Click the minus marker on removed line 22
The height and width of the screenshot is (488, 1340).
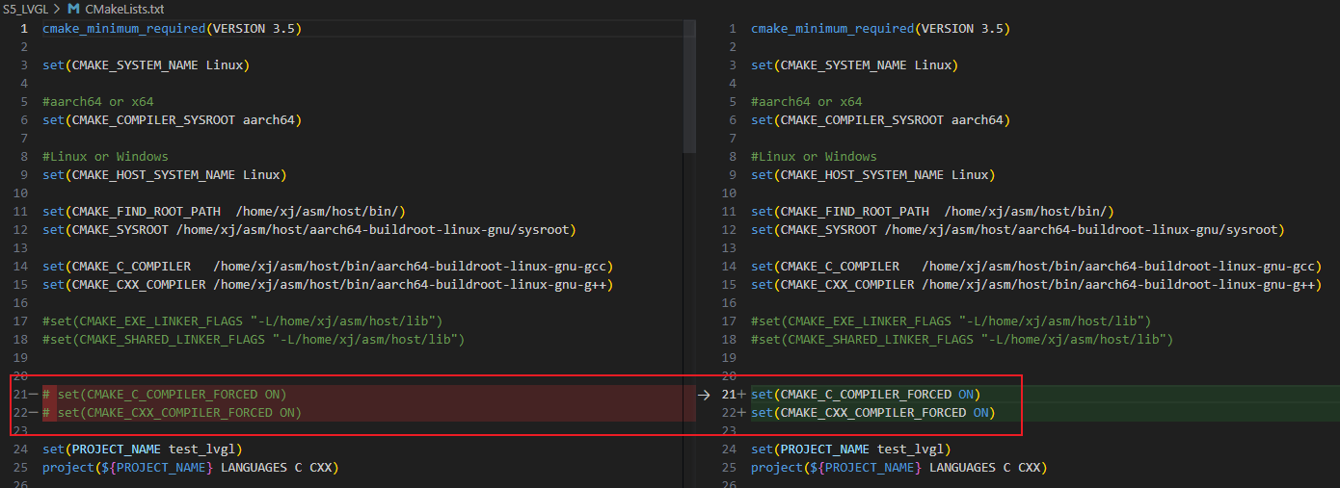34,413
